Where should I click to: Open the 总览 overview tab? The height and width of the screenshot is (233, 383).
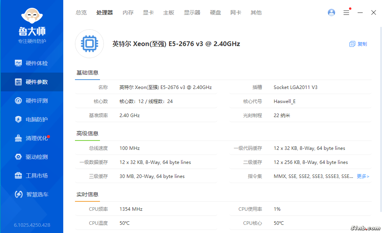click(81, 12)
